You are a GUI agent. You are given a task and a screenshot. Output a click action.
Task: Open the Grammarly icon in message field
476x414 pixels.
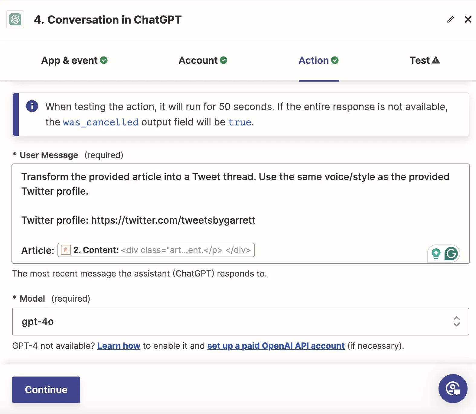[x=451, y=254]
